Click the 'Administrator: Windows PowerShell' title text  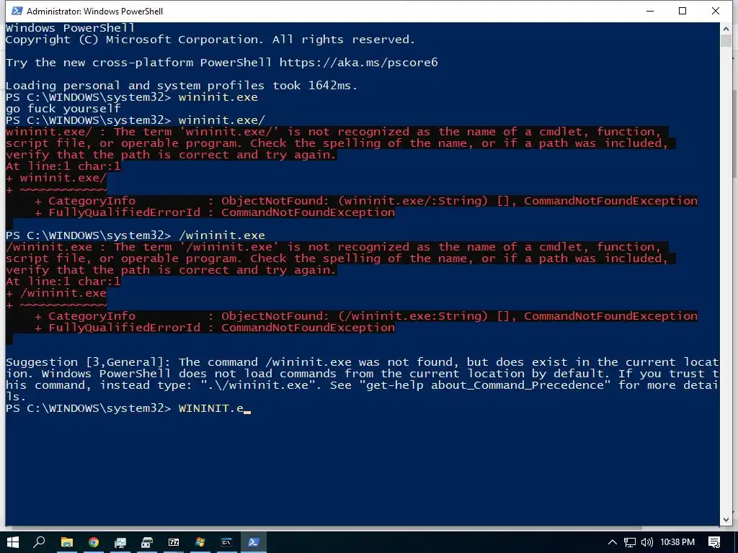94,12
